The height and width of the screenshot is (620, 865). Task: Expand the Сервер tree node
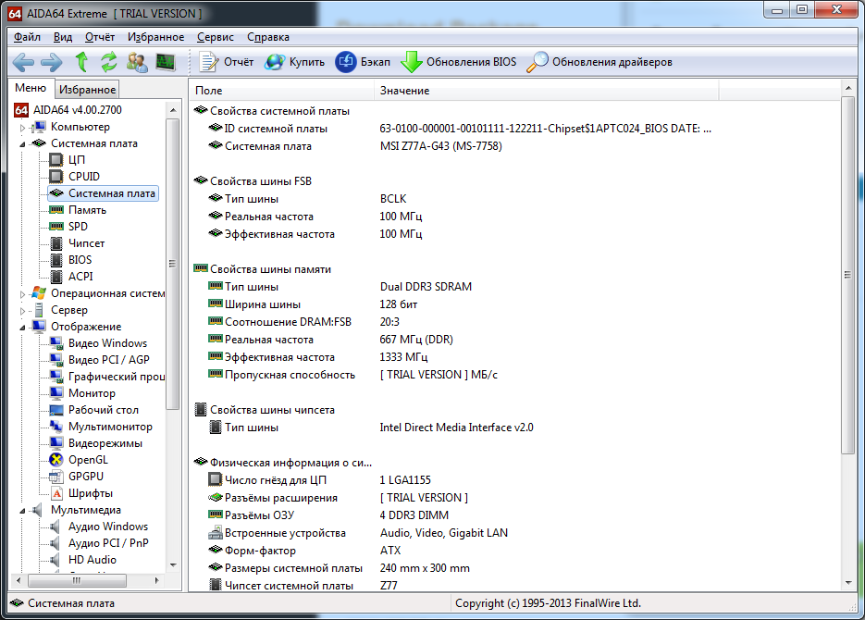[23, 311]
